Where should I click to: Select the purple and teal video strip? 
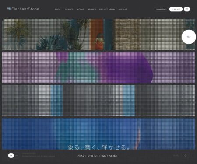pyautogui.click(x=98, y=67)
